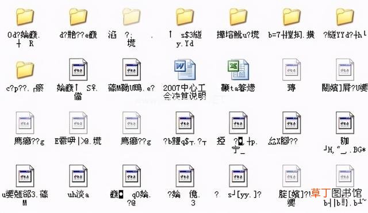Select the folder icon labeled starting '0d?'

pyautogui.click(x=25, y=17)
